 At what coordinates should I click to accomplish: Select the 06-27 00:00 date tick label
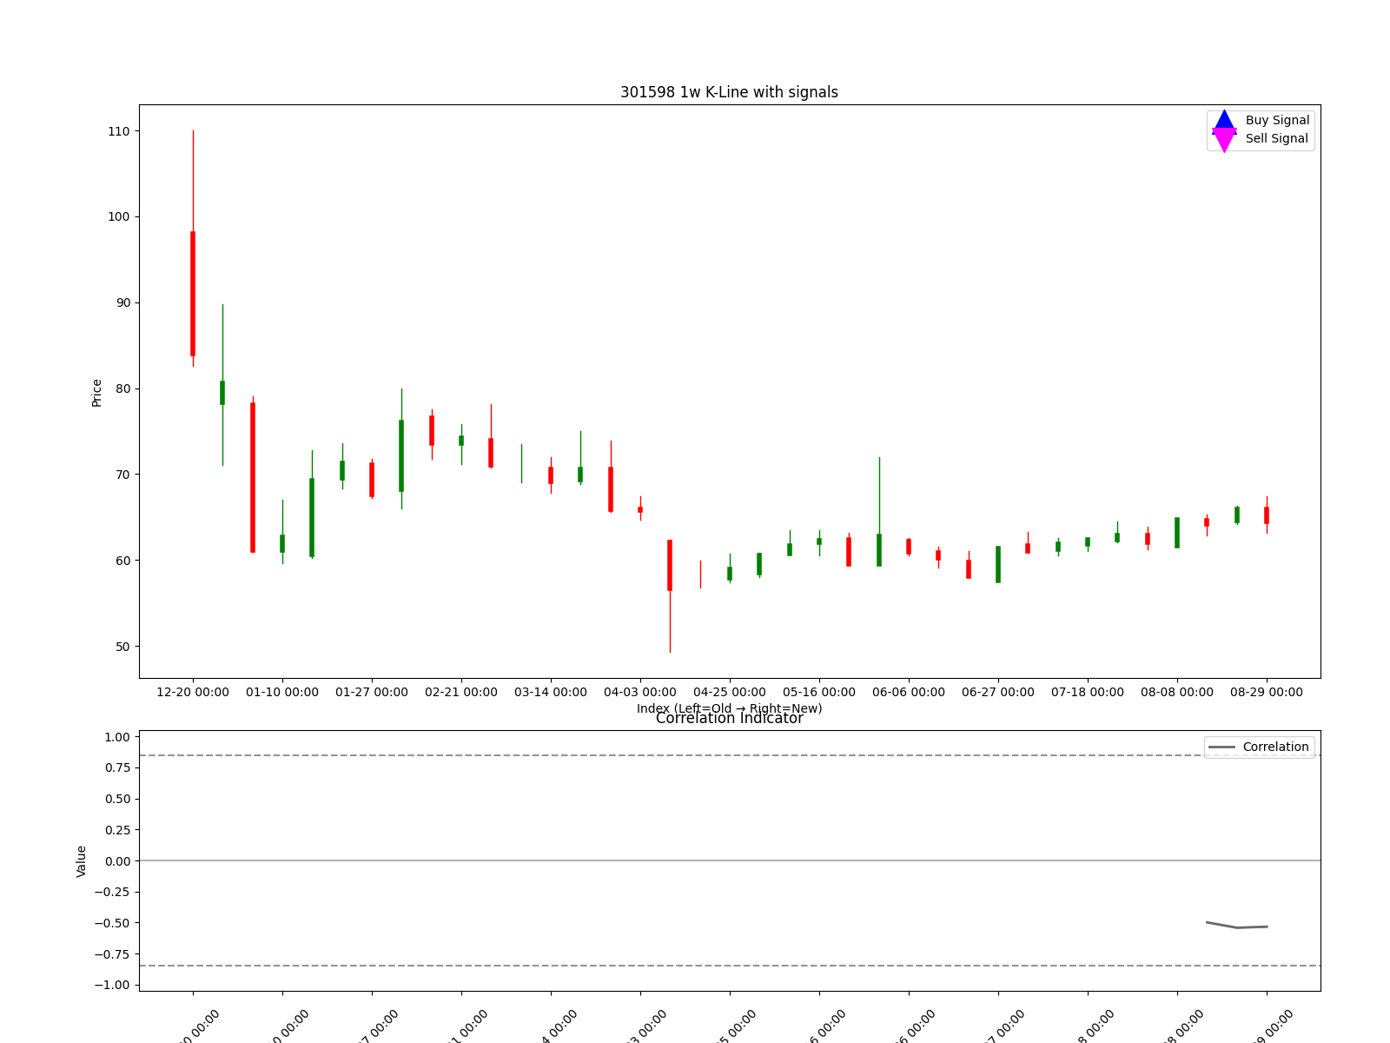click(x=998, y=693)
